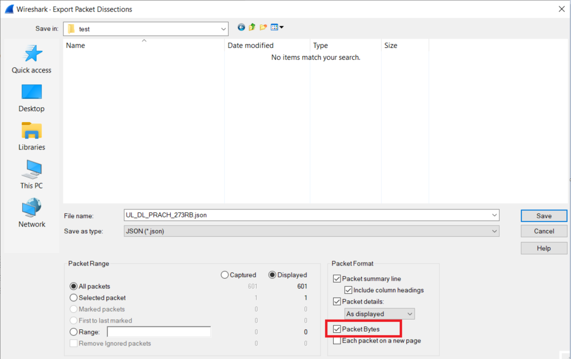Uncheck the Packet Bytes option
This screenshot has width=571, height=359.
[x=337, y=328]
